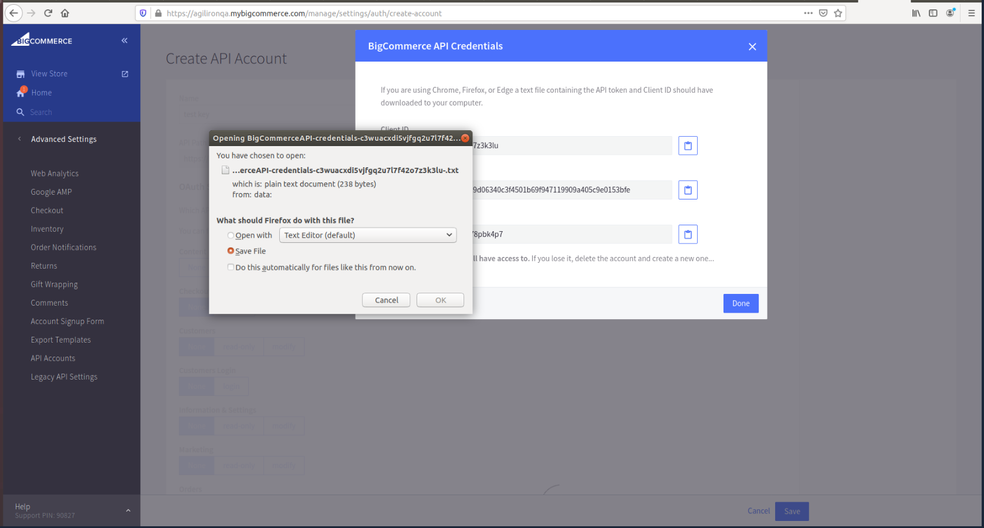Open the browser home page icon

tap(65, 13)
